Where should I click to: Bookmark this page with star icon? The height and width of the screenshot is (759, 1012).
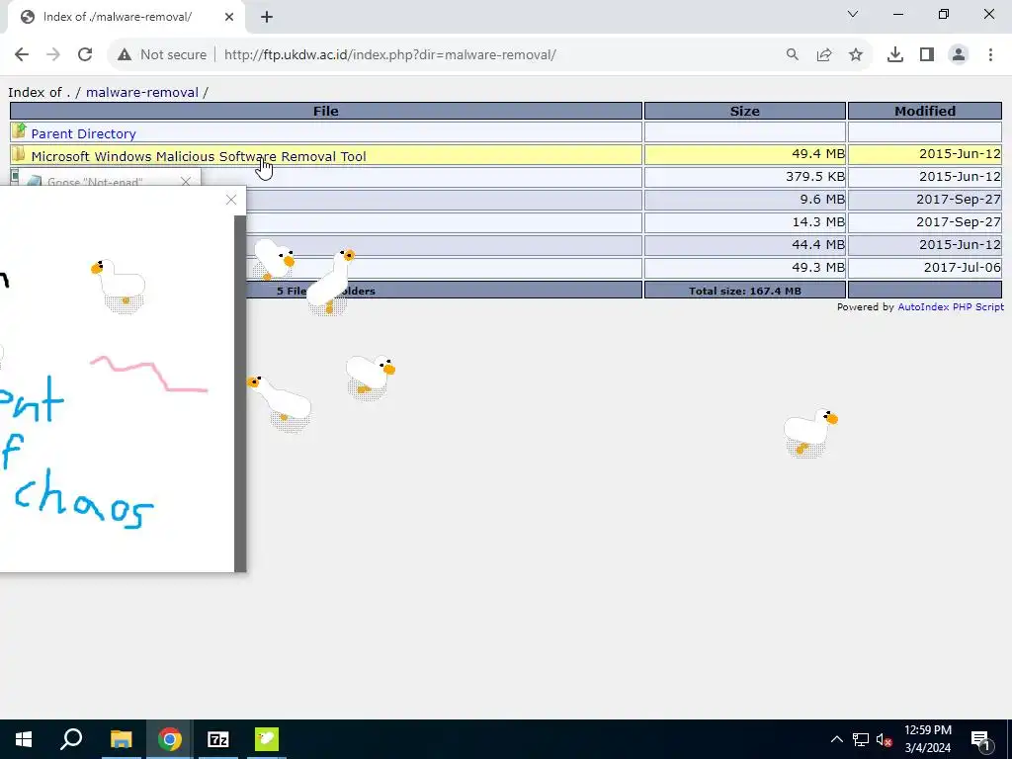click(x=856, y=55)
